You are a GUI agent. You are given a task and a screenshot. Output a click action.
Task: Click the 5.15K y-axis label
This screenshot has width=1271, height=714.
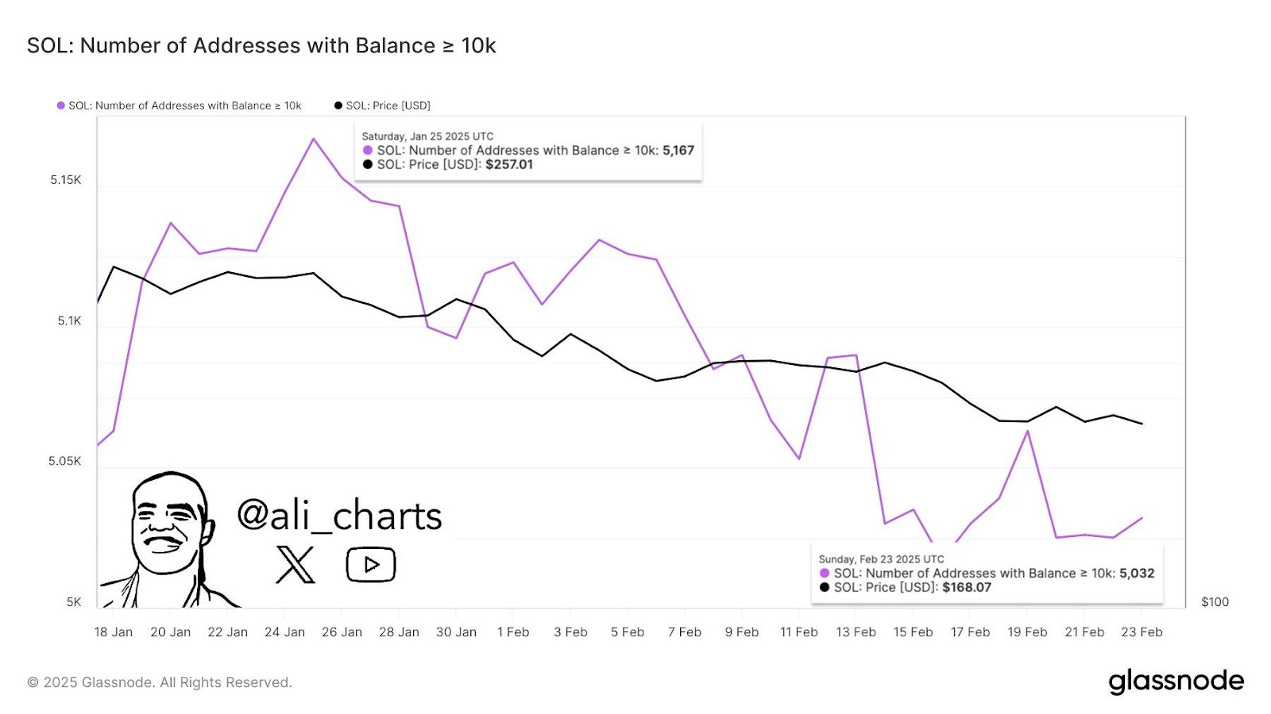click(66, 180)
